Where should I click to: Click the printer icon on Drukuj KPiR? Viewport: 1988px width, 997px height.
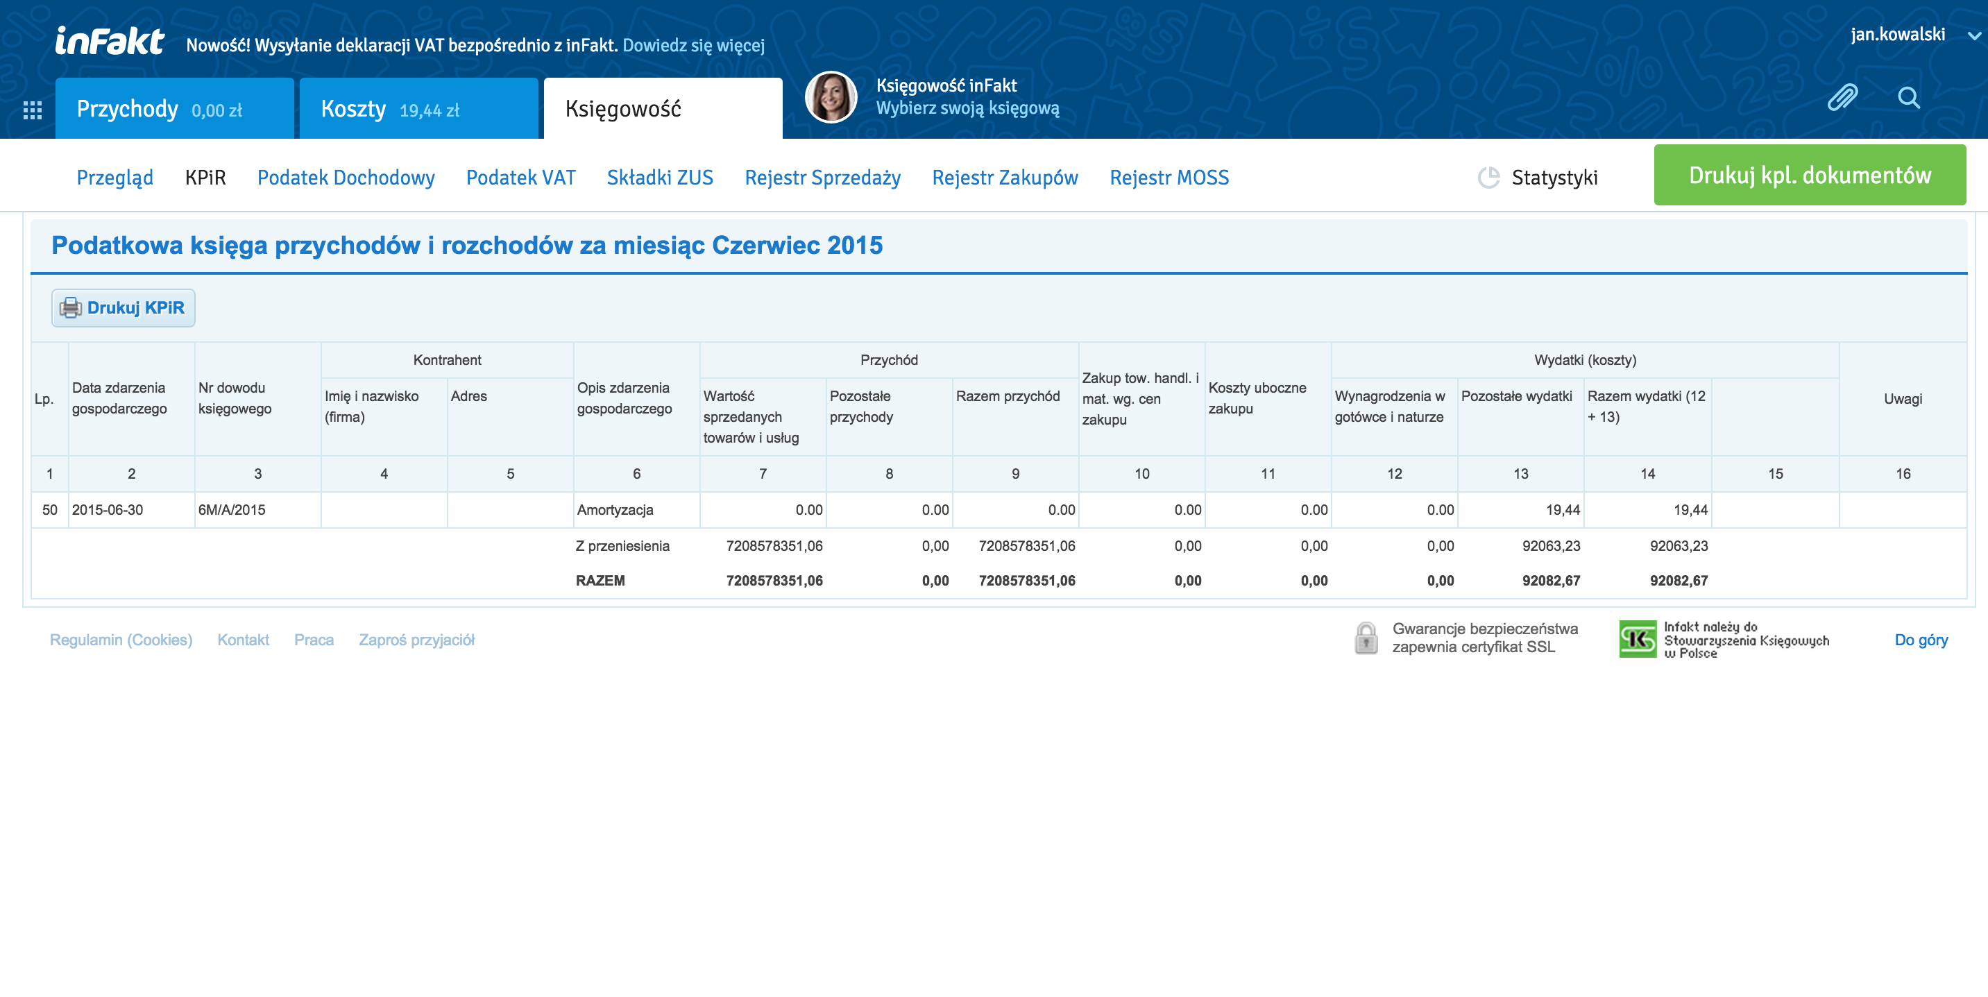(70, 308)
